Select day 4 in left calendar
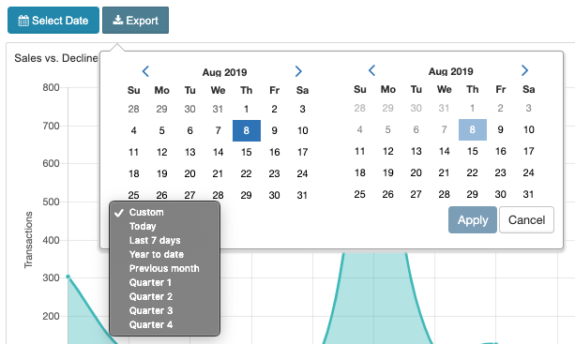The image size is (575, 344). (x=134, y=130)
